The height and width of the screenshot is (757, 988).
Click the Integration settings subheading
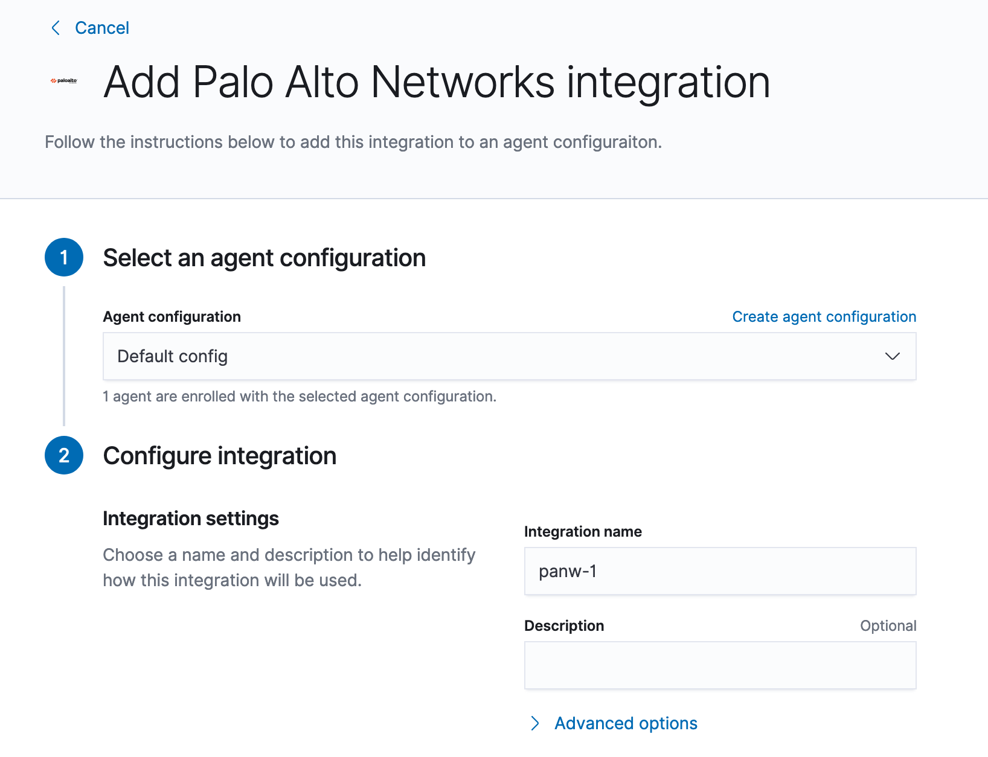pos(191,519)
